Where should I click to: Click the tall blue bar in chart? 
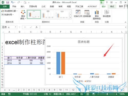[x=58, y=63]
